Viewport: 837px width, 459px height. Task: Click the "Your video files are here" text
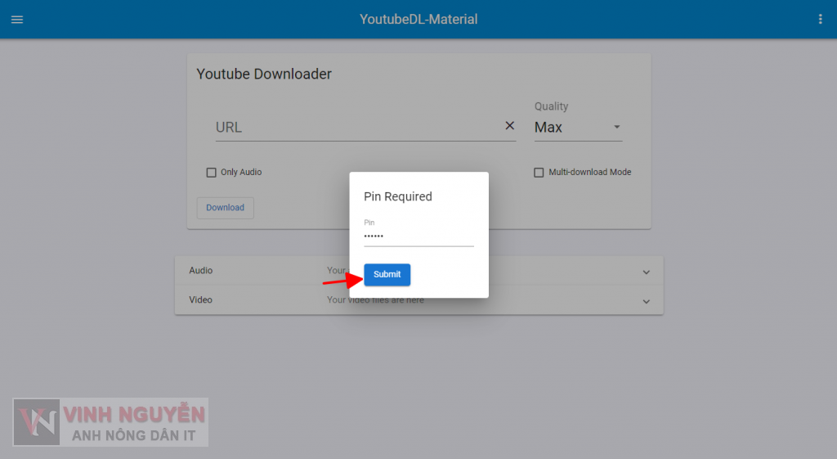click(x=375, y=300)
